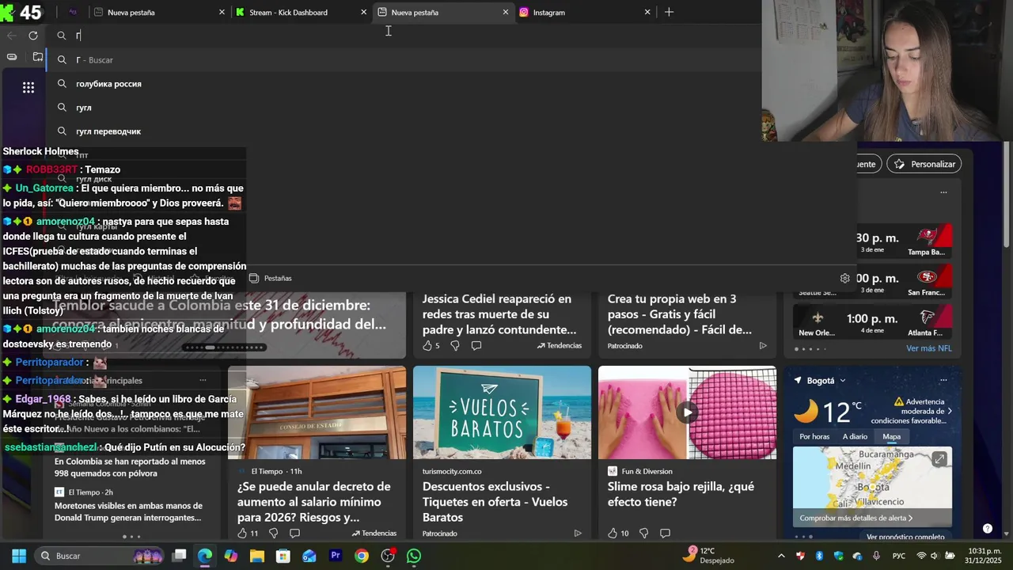Open Microsoft Edge from taskbar

[x=205, y=556]
